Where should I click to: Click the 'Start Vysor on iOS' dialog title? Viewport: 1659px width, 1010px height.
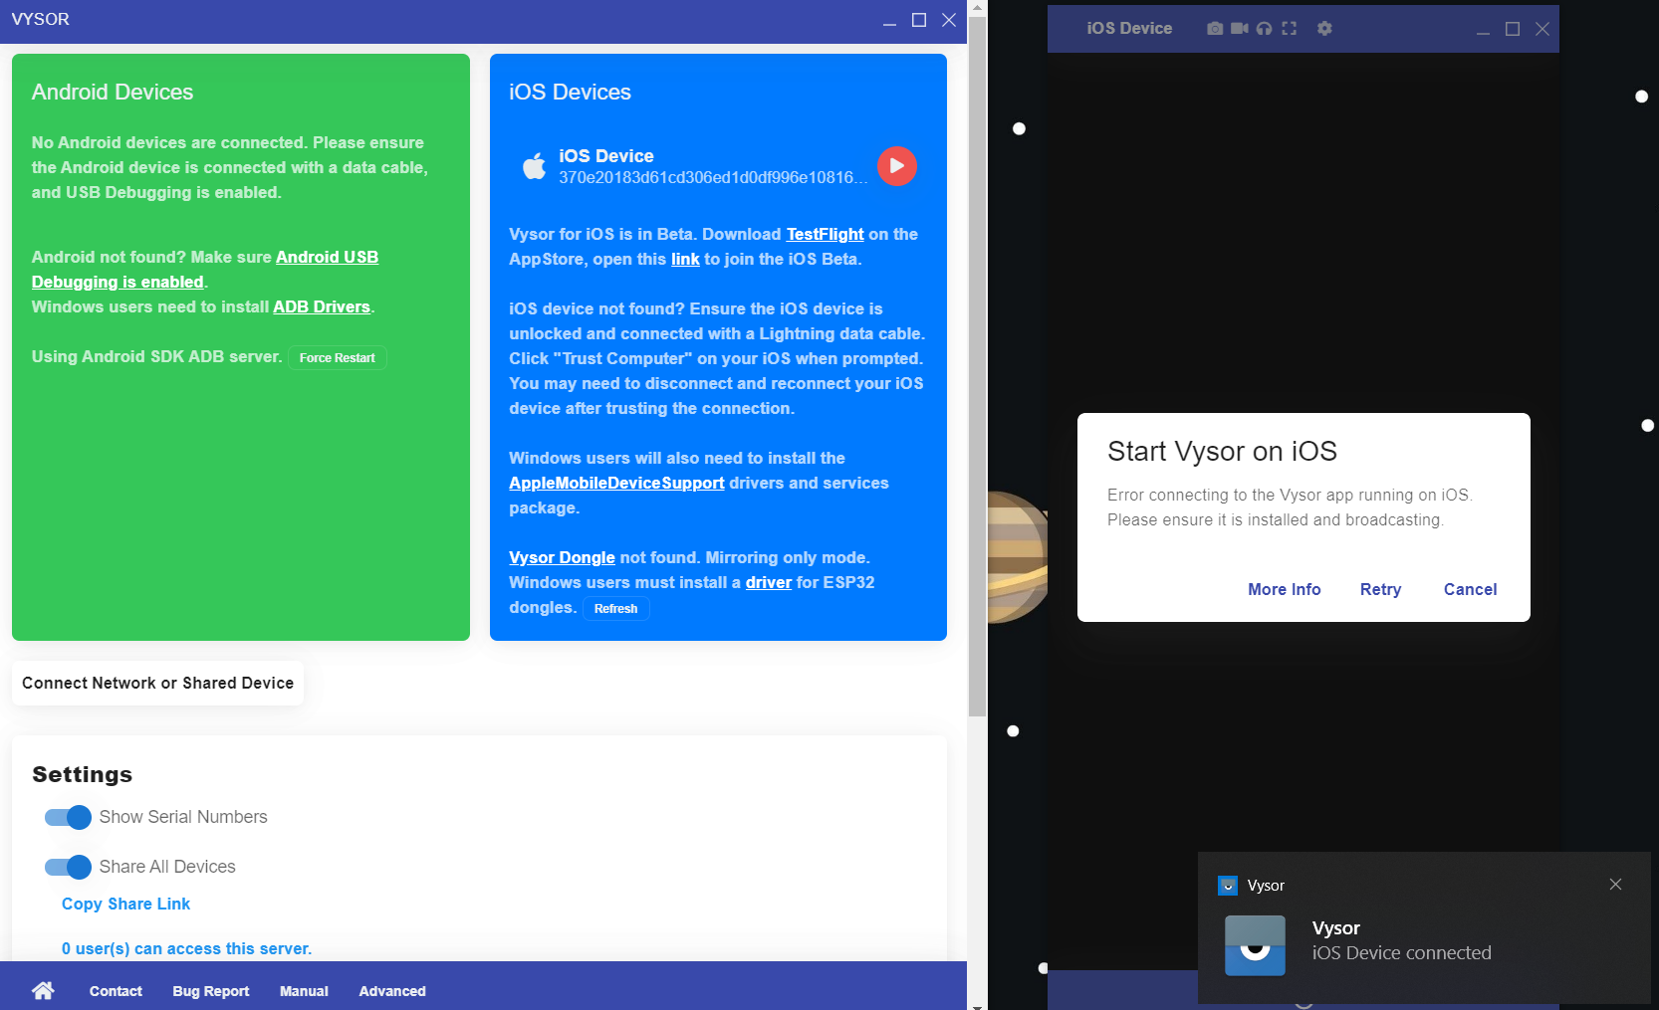[1222, 452]
